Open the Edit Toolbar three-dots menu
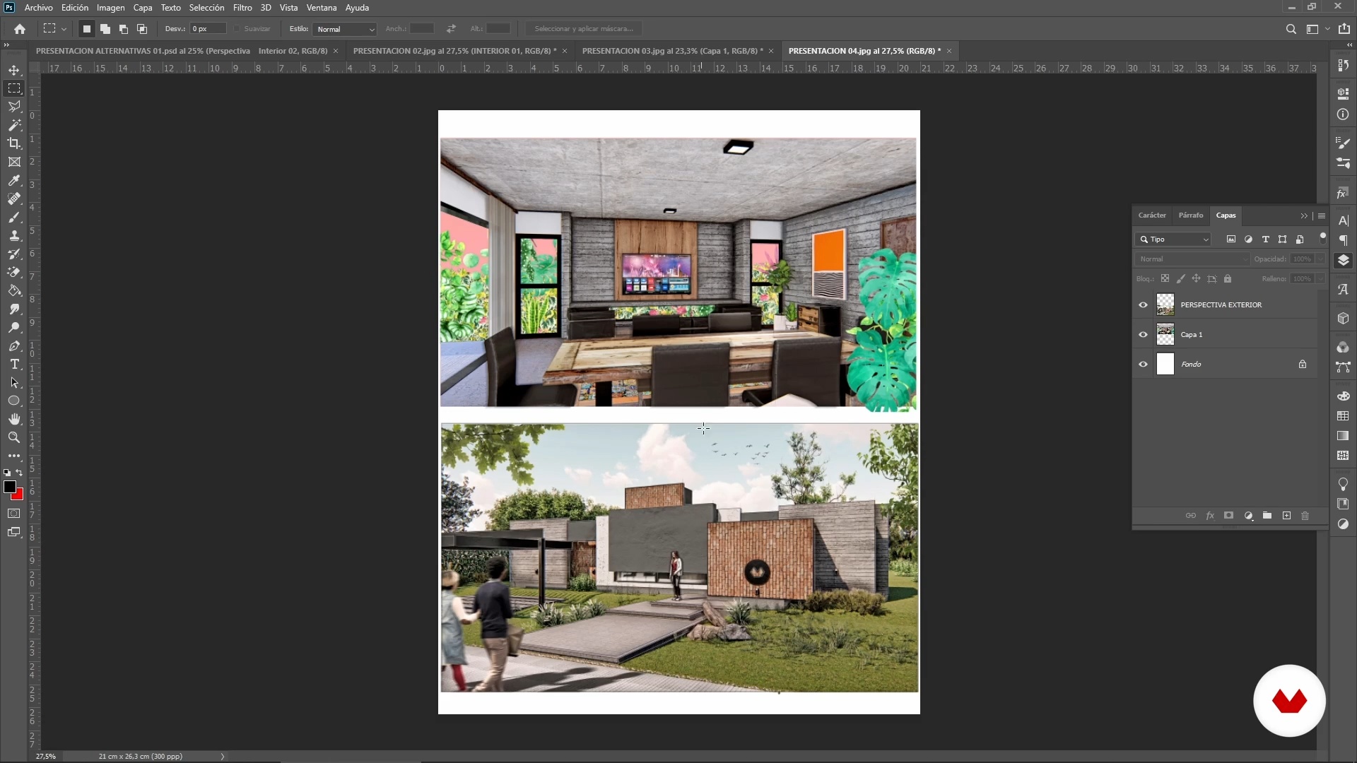This screenshot has width=1357, height=763. click(x=14, y=456)
